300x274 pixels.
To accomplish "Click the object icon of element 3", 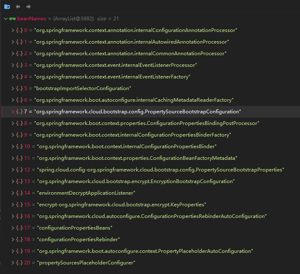I will click(20, 65).
